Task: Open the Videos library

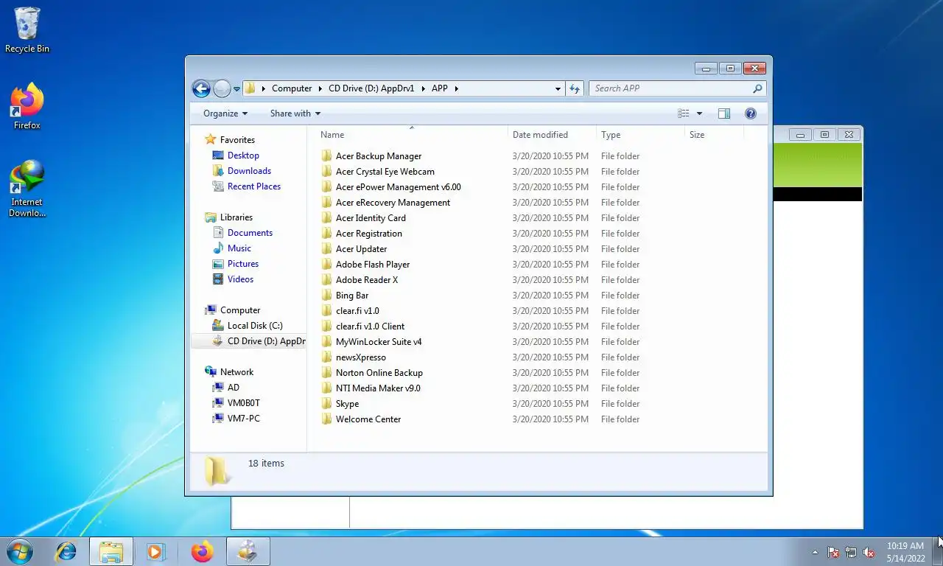Action: (x=240, y=279)
